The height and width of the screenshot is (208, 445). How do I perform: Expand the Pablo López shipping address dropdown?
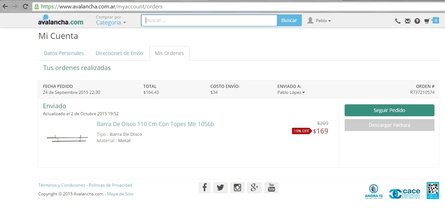coord(291,92)
